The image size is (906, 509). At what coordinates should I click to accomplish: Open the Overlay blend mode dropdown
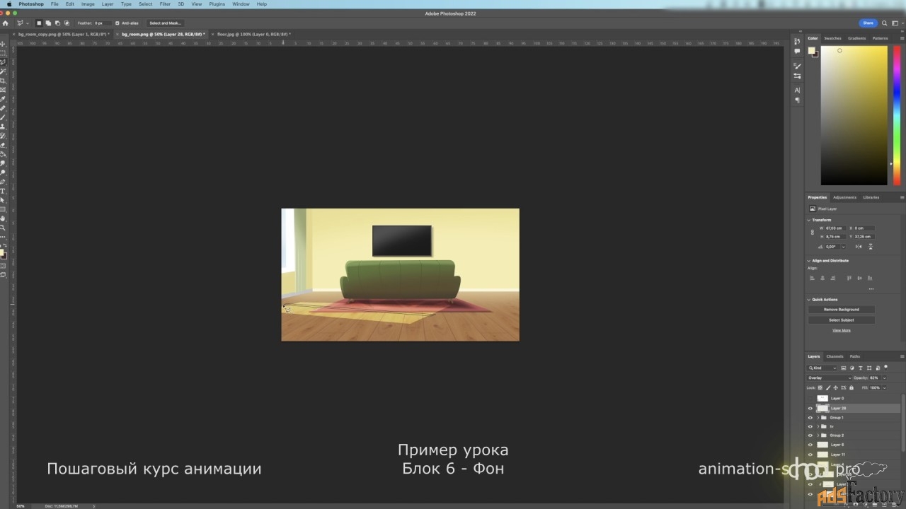pos(829,378)
